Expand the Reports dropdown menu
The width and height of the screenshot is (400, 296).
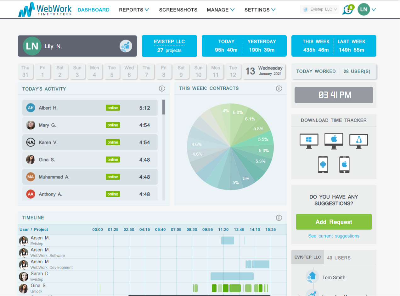tap(134, 10)
